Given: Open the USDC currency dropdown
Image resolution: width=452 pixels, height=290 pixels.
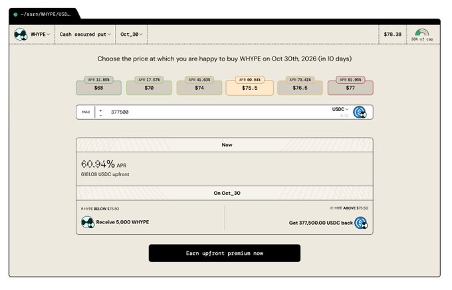Looking at the screenshot, I should [x=340, y=109].
